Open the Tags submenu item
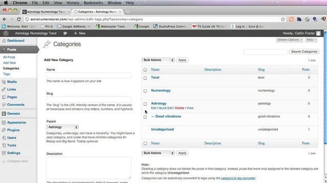 [x=7, y=74]
